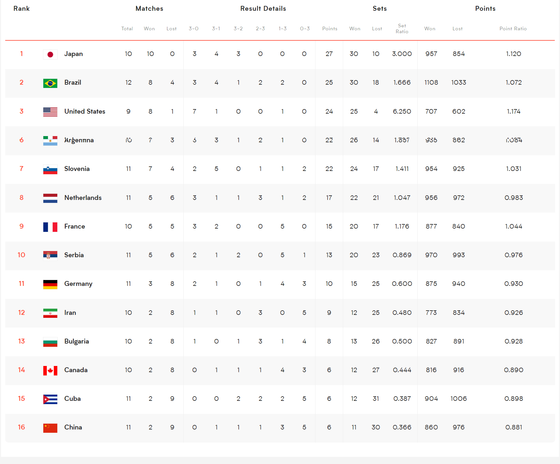Click the Result Details header group
Viewport: 560px width, 464px height.
263,8
